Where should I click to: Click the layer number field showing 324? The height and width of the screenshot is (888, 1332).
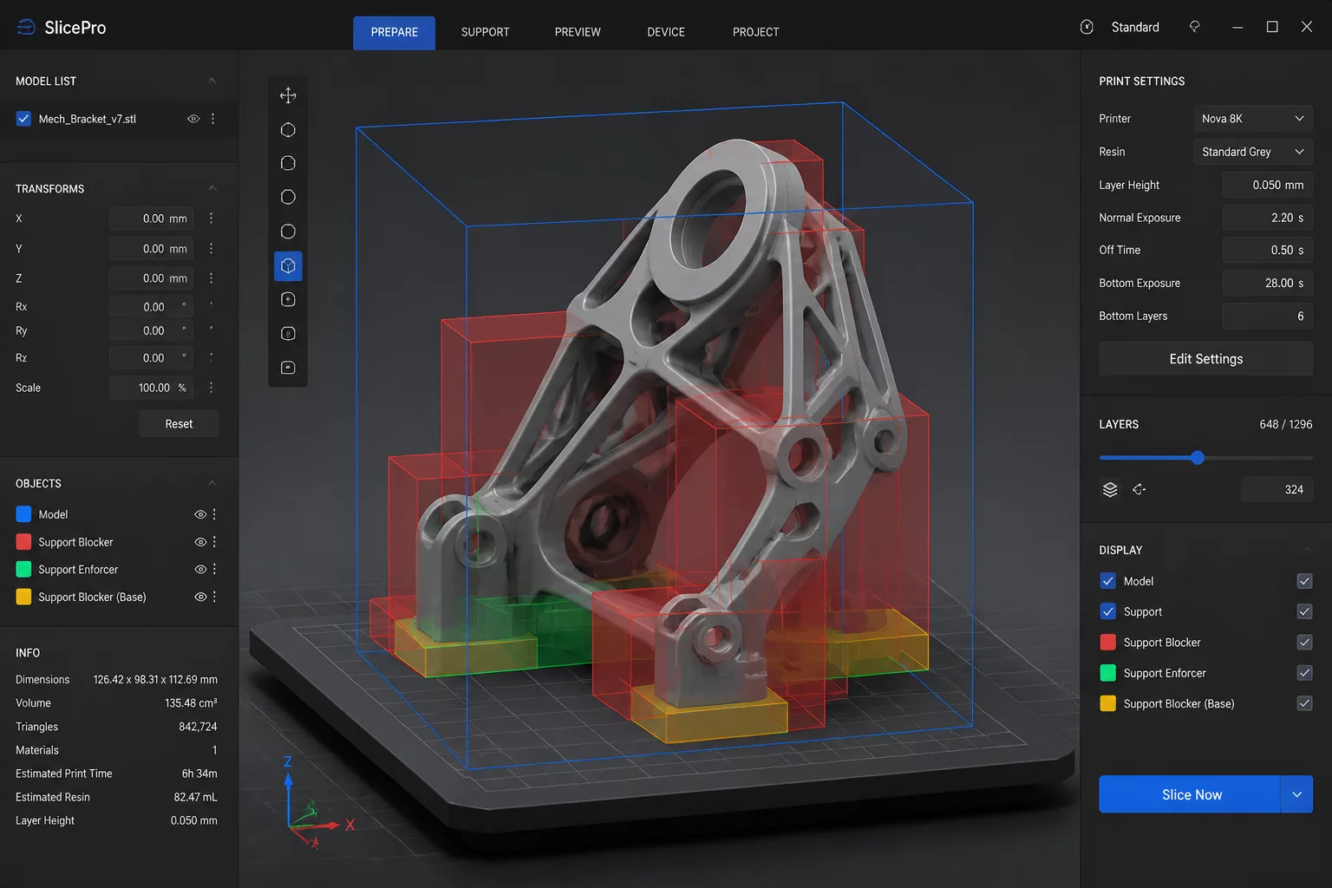coord(1277,490)
